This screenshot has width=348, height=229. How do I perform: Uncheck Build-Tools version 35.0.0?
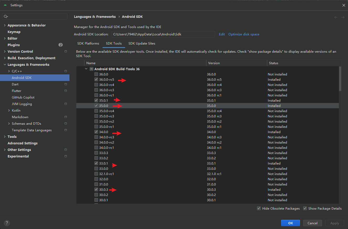(96, 106)
